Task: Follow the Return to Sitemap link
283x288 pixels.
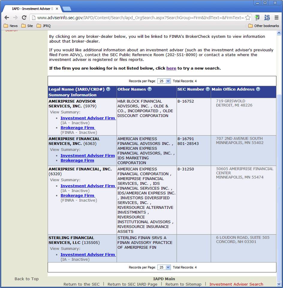Action: 183,284
